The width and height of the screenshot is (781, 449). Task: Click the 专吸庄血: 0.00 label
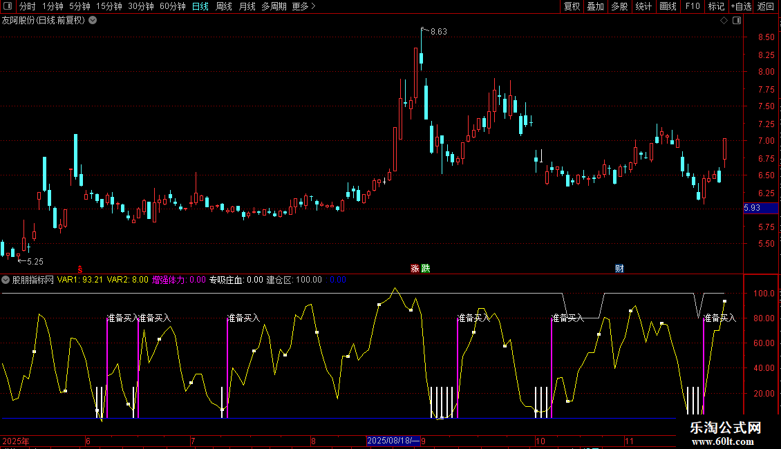tap(236, 280)
